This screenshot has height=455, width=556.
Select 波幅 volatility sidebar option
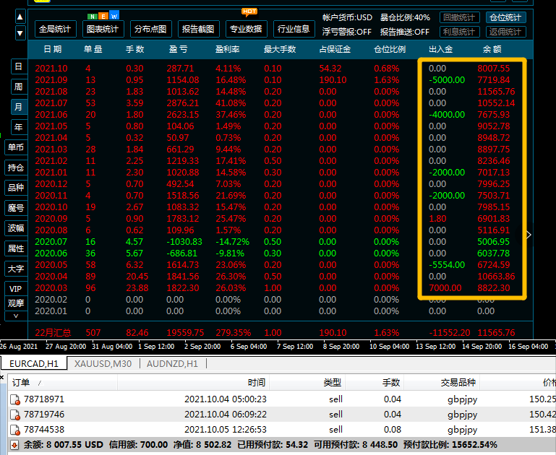pyautogui.click(x=16, y=228)
